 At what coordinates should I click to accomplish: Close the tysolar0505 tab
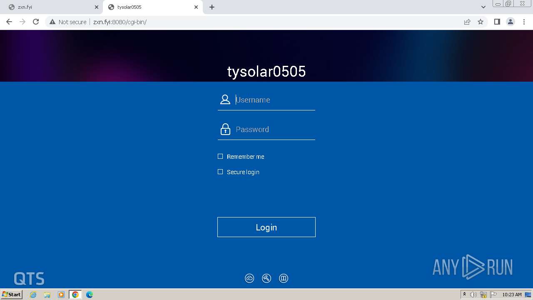pos(196,7)
